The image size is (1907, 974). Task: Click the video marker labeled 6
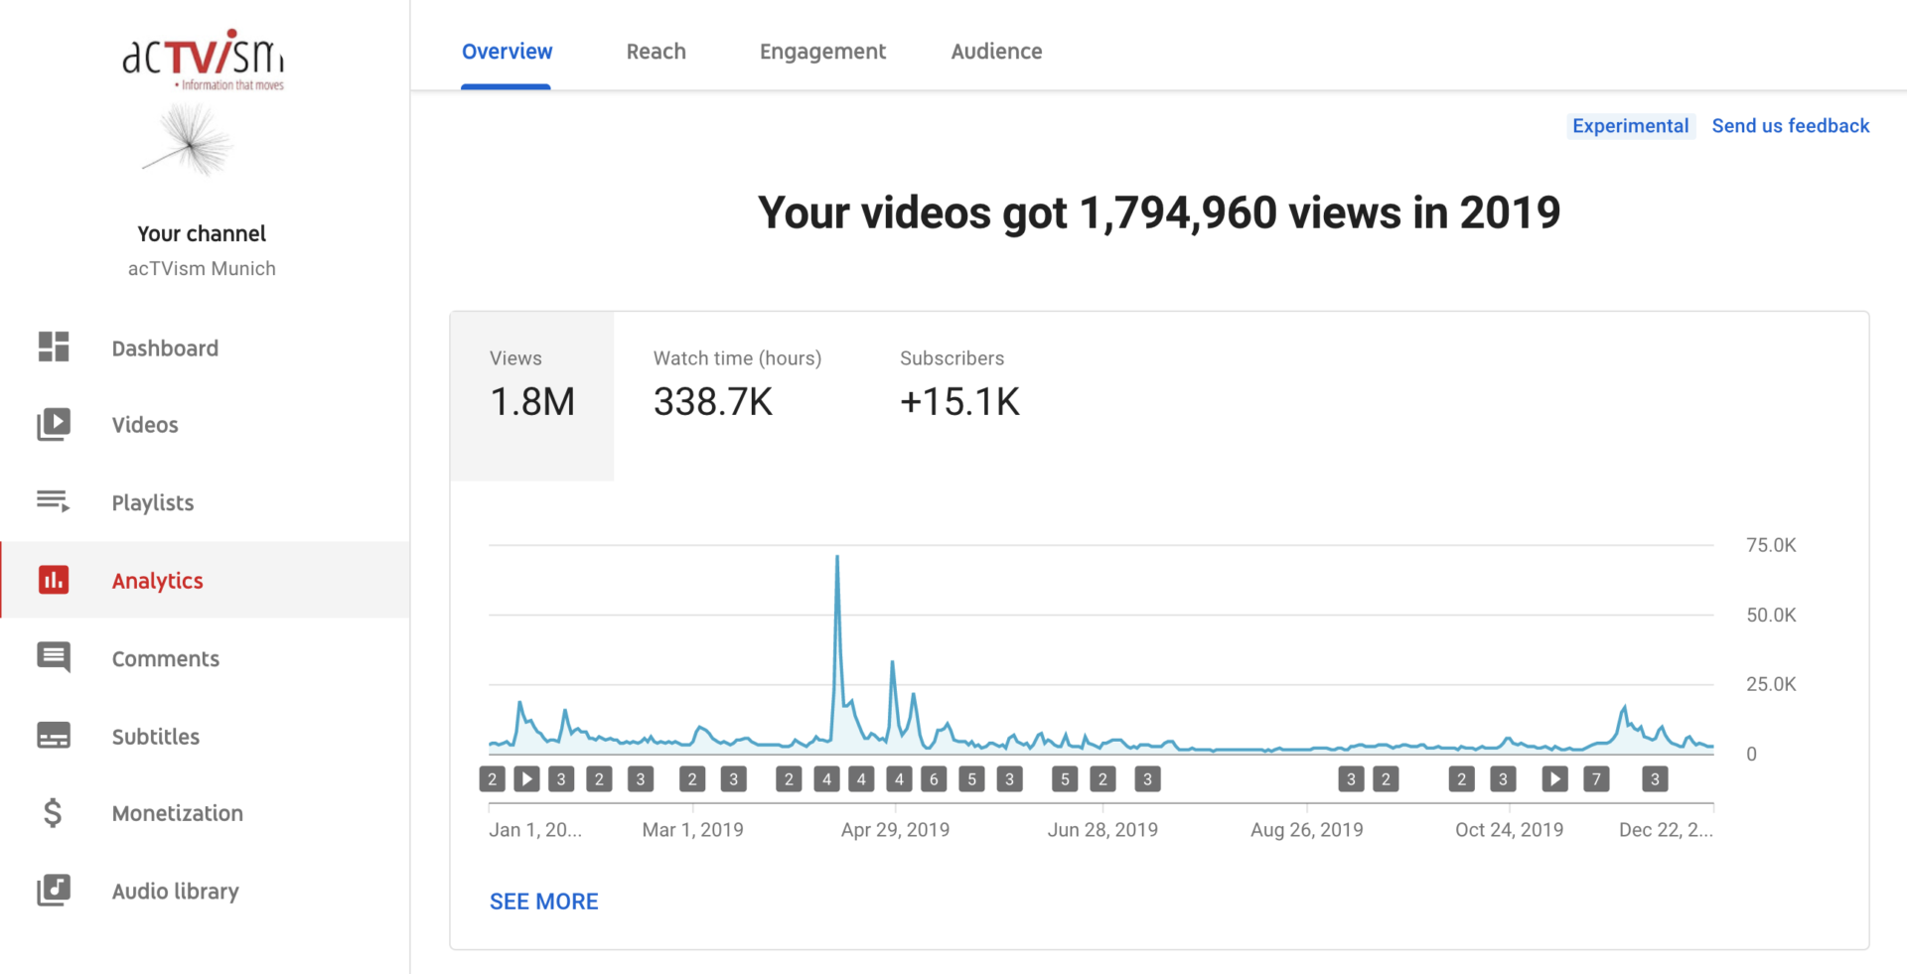(x=934, y=779)
